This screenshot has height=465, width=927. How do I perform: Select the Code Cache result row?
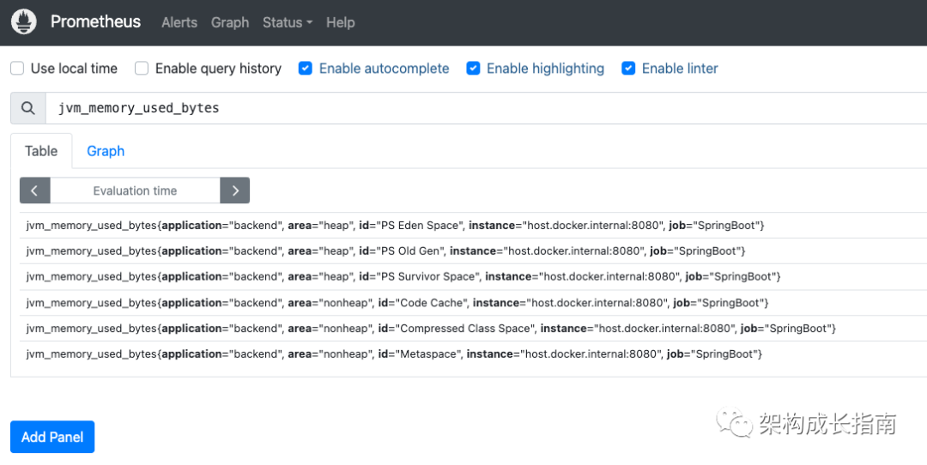pos(473,303)
